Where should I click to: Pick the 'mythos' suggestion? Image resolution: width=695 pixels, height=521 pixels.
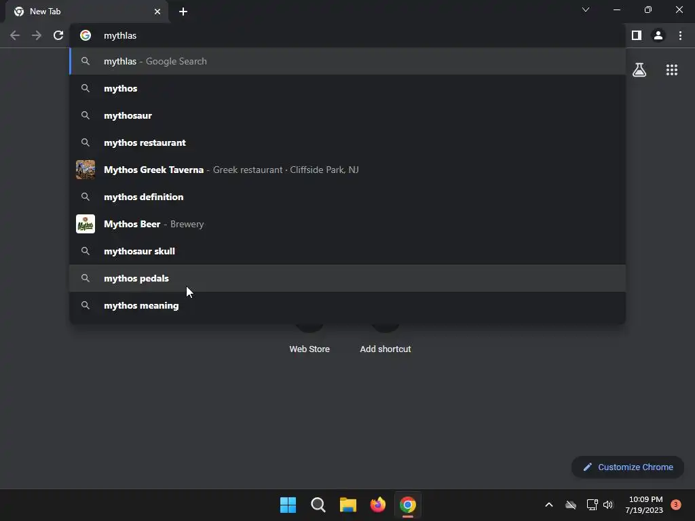(x=347, y=88)
